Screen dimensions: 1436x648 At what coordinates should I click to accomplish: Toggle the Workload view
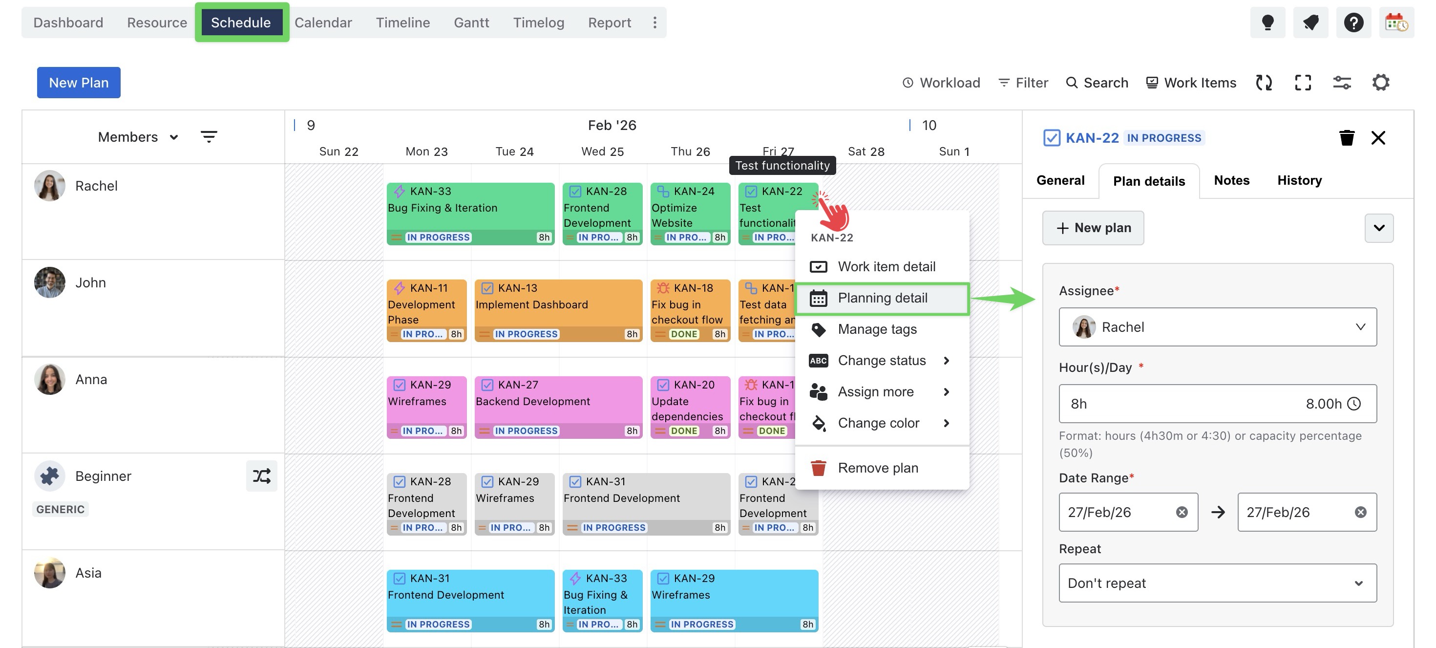point(941,83)
